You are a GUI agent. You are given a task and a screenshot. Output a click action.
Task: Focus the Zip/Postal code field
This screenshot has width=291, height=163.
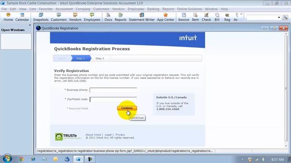pos(113,99)
